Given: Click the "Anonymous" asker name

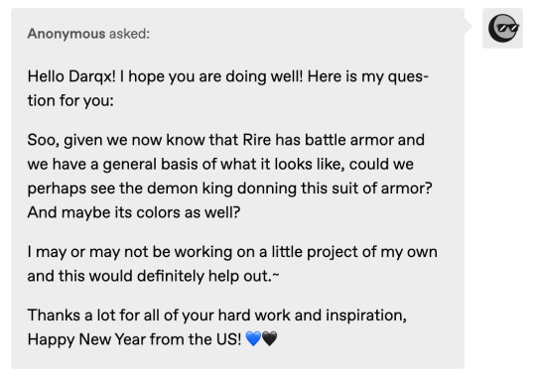Looking at the screenshot, I should (67, 34).
